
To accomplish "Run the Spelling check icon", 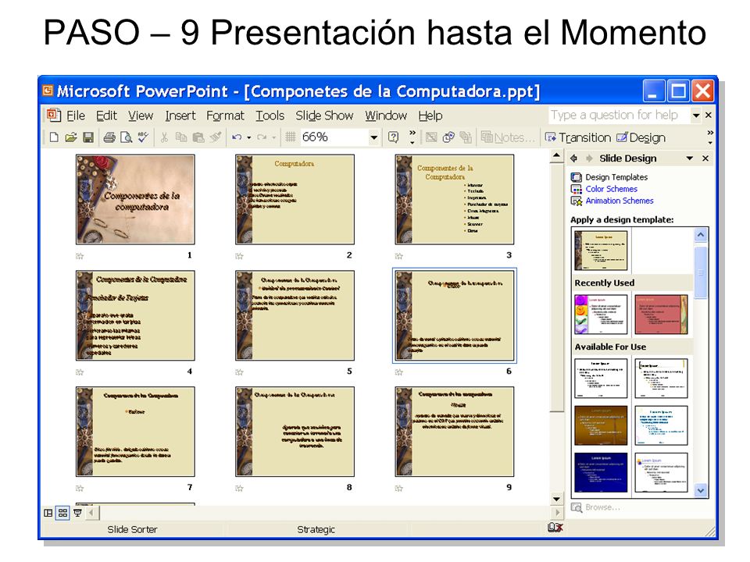I will [143, 137].
